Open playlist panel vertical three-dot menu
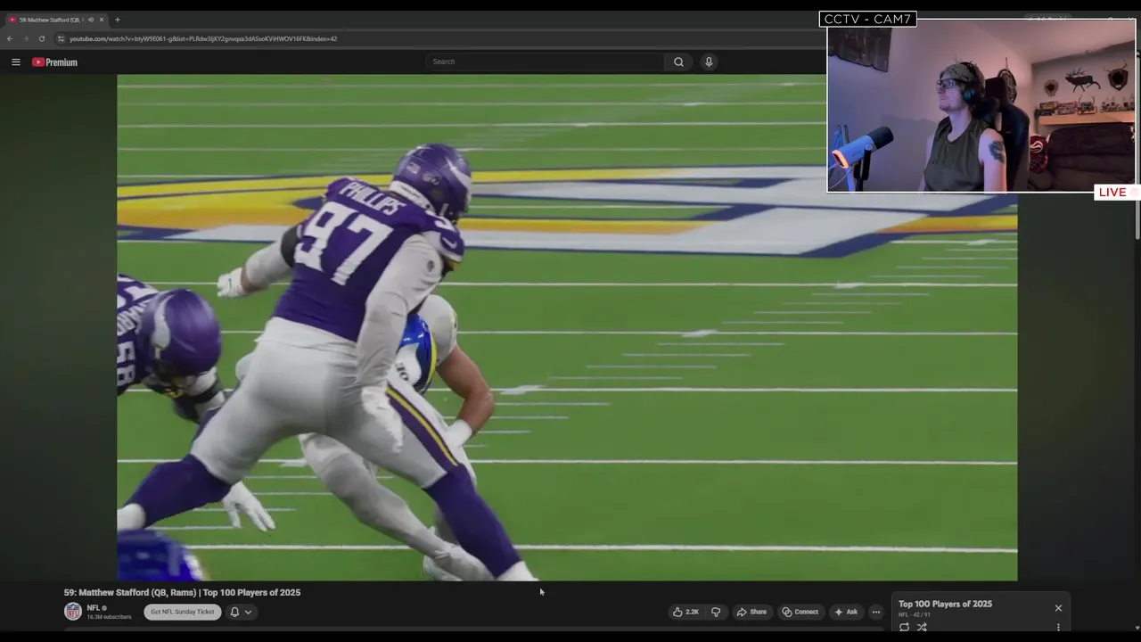This screenshot has height=642, width=1141. click(1058, 627)
